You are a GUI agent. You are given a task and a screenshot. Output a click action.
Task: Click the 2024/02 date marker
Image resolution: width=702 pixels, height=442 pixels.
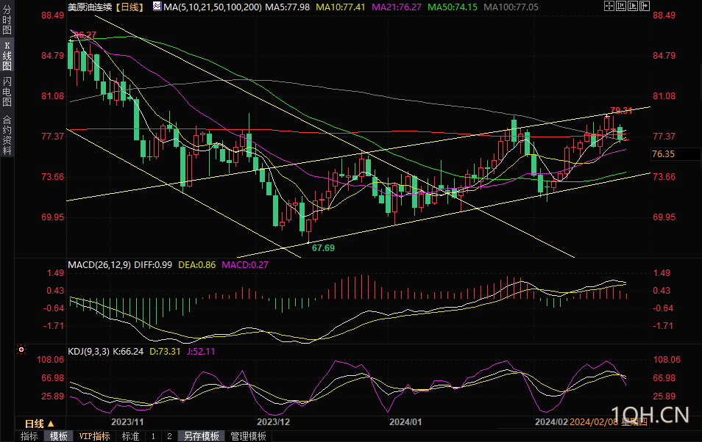(552, 422)
